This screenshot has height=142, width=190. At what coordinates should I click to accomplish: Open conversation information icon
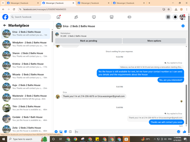pyautogui.click(x=183, y=26)
